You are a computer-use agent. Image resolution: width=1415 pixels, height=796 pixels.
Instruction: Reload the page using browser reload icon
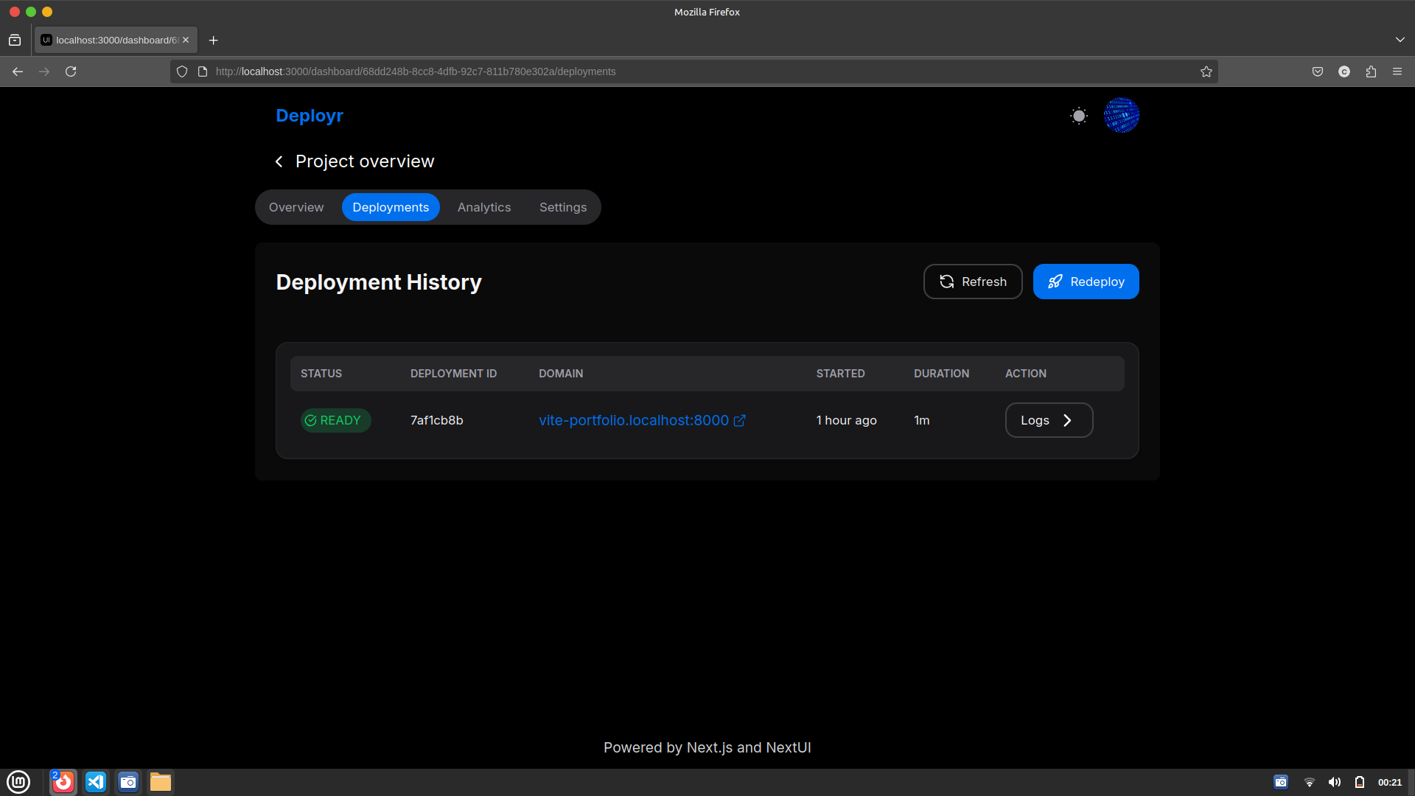pyautogui.click(x=71, y=71)
